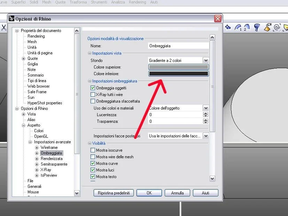Open Uso dei colori e materiali dropdown
Screen dimensions: 288x216
click(x=206, y=108)
